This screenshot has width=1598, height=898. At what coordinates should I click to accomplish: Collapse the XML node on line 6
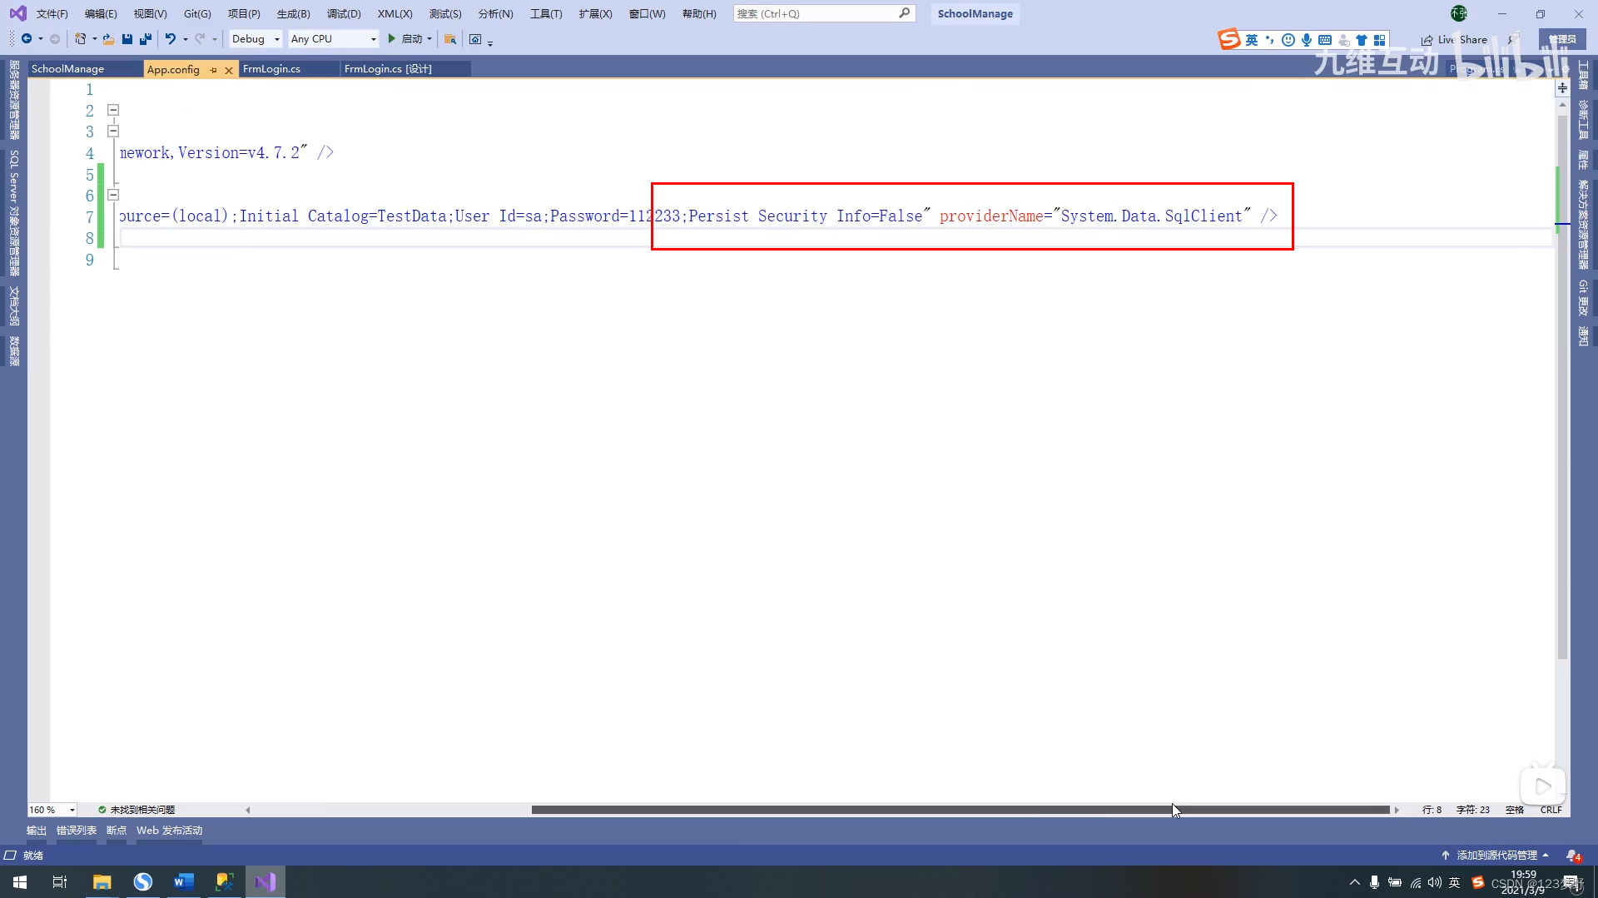(113, 195)
